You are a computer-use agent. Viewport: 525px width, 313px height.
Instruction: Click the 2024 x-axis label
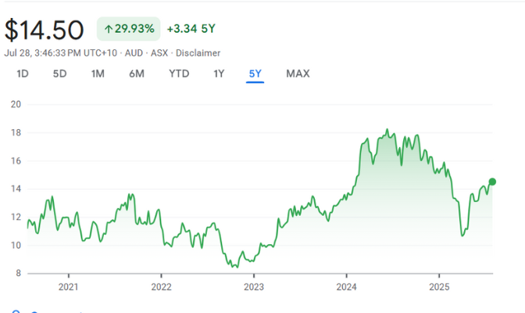(347, 287)
